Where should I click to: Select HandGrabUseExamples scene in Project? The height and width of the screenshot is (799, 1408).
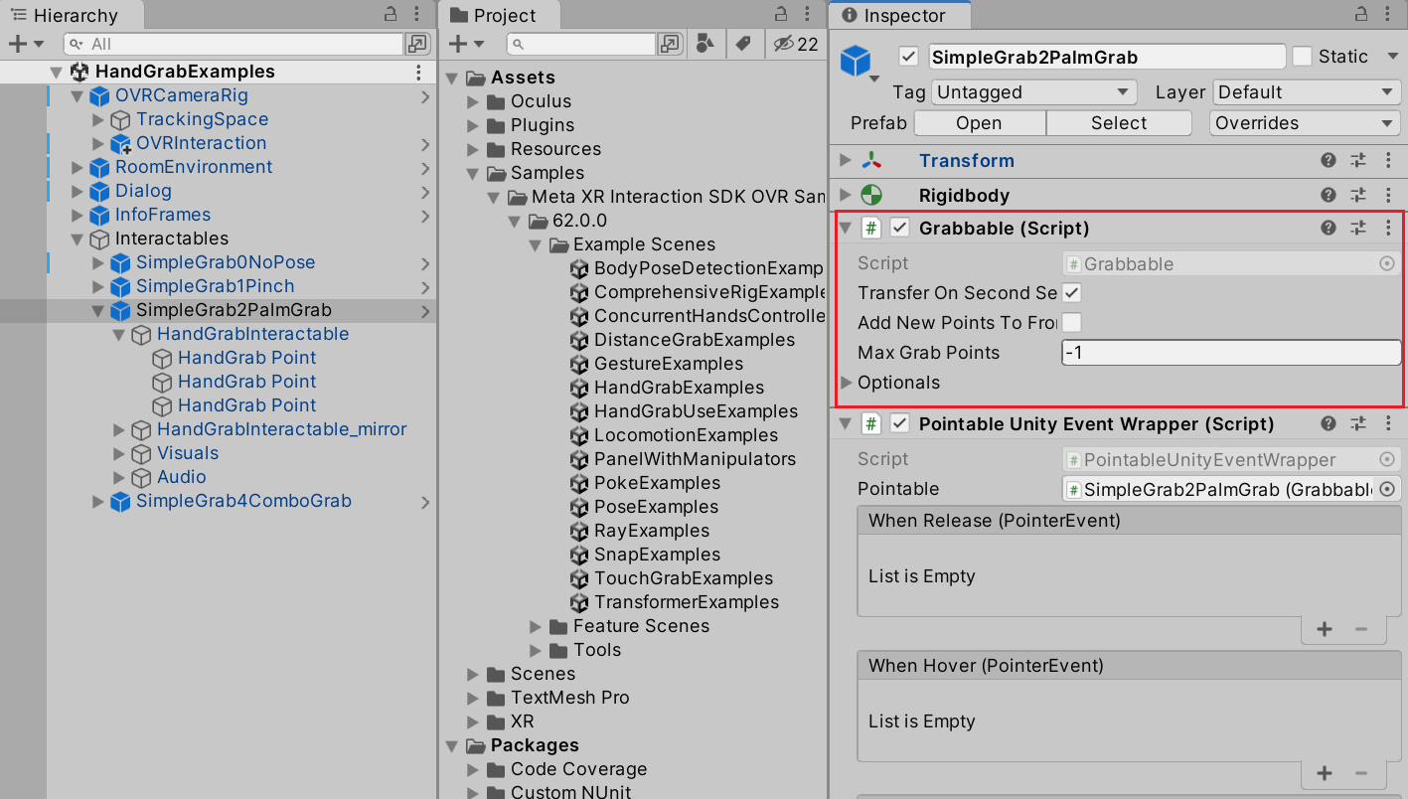(696, 411)
